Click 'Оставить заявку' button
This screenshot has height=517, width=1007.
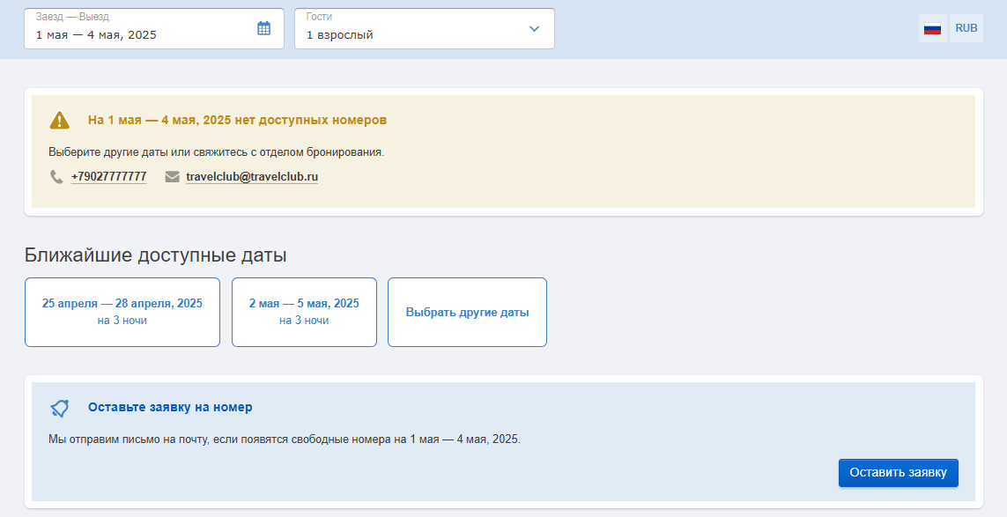(898, 473)
